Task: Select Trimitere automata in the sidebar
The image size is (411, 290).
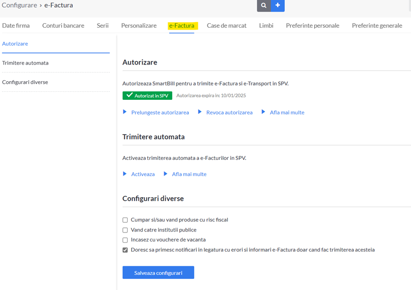Action: [25, 63]
